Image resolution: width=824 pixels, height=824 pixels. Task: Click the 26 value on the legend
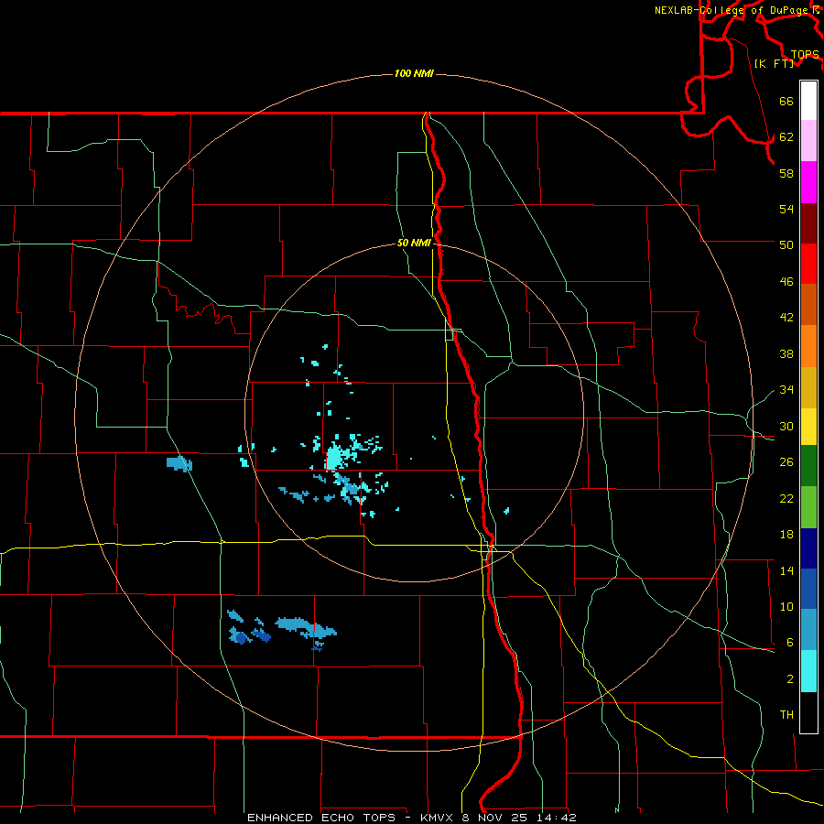coord(786,462)
